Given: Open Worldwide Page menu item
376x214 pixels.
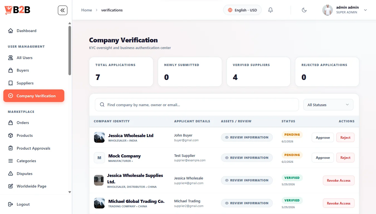Looking at the screenshot, I should click(34, 186).
